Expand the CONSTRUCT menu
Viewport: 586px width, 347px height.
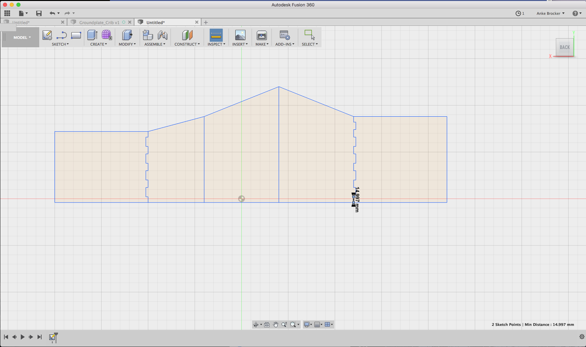point(187,44)
